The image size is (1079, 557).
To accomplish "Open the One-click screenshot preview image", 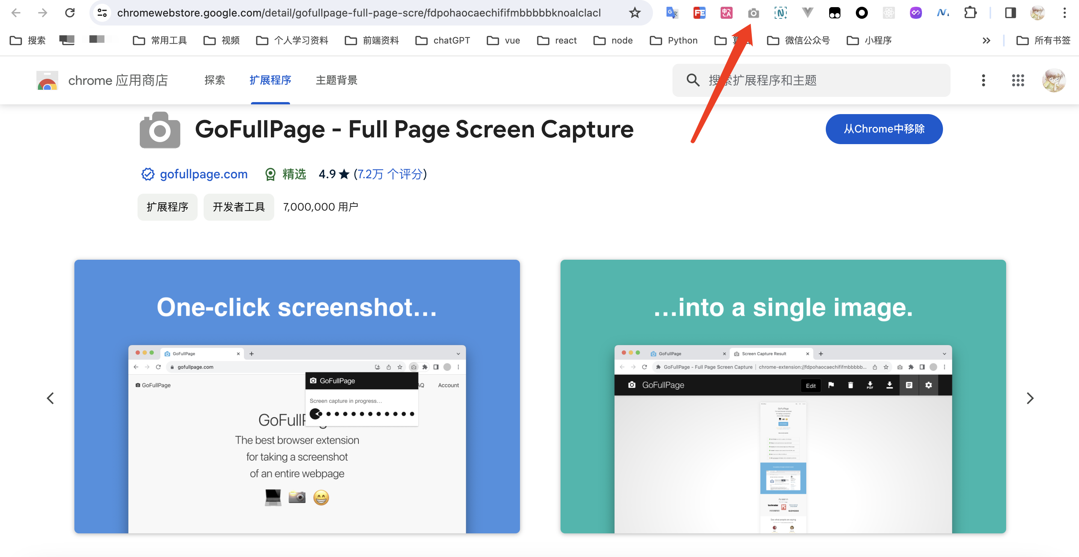I will tap(297, 396).
